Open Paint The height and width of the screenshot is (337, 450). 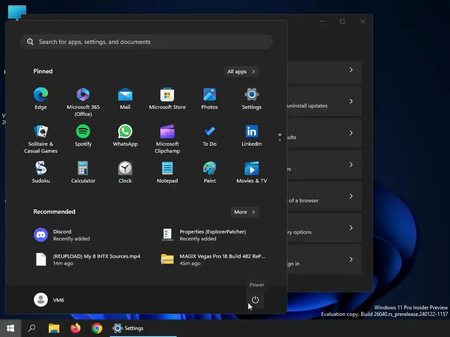[x=210, y=172]
